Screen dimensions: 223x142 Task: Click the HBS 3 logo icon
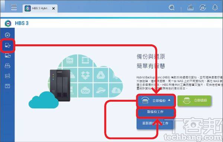tap(8, 23)
